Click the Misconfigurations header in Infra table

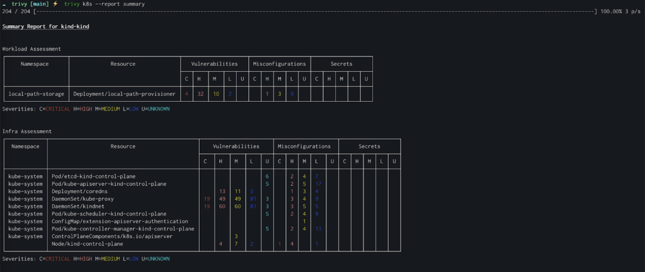click(304, 146)
